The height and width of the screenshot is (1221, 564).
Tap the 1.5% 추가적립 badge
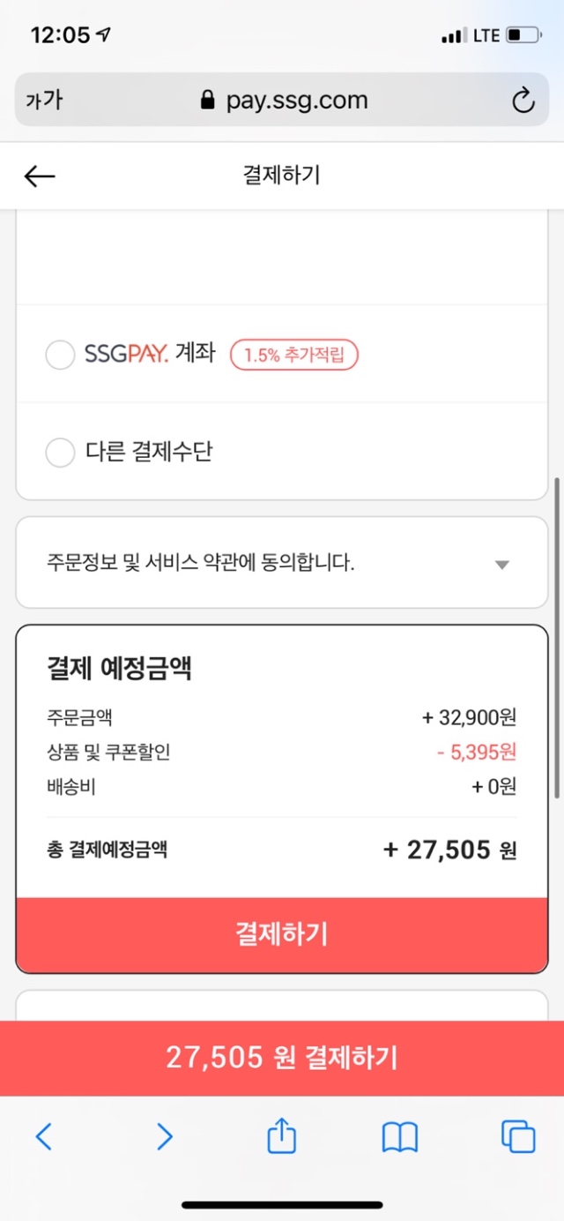click(294, 356)
